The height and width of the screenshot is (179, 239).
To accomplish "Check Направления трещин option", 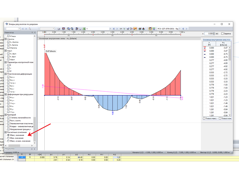I will coord(8,129).
